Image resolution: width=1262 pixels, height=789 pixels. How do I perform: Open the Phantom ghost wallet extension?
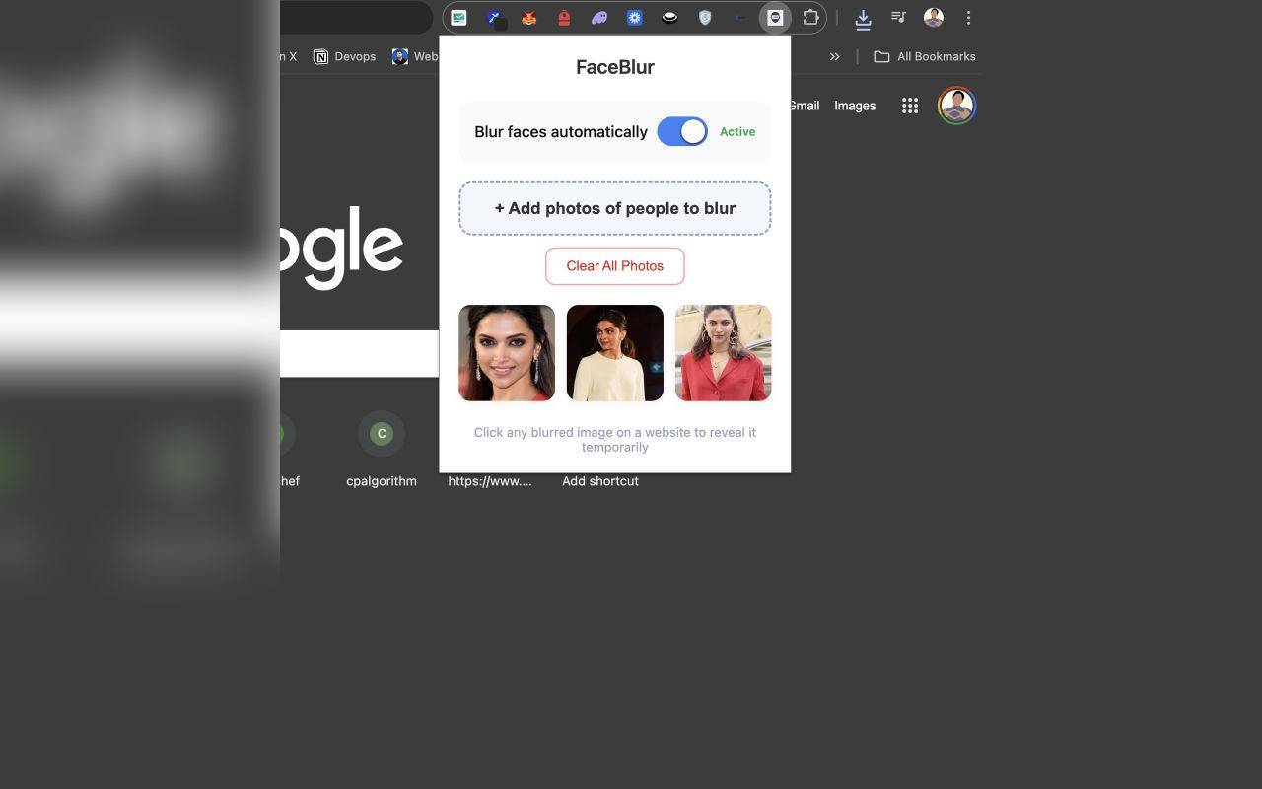pos(599,17)
